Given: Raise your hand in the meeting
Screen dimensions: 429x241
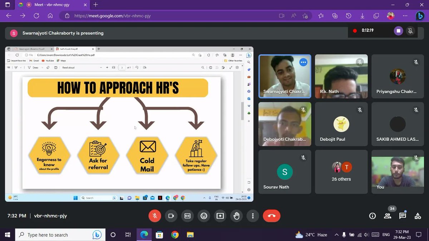Looking at the screenshot, I should (236, 216).
